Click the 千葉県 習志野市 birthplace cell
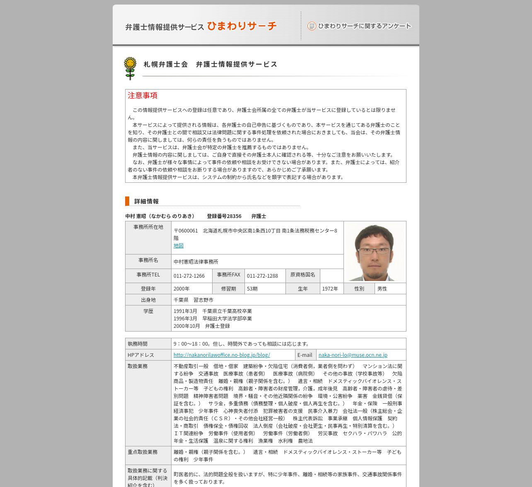Viewport: 532px width, 487px height. tap(289, 300)
